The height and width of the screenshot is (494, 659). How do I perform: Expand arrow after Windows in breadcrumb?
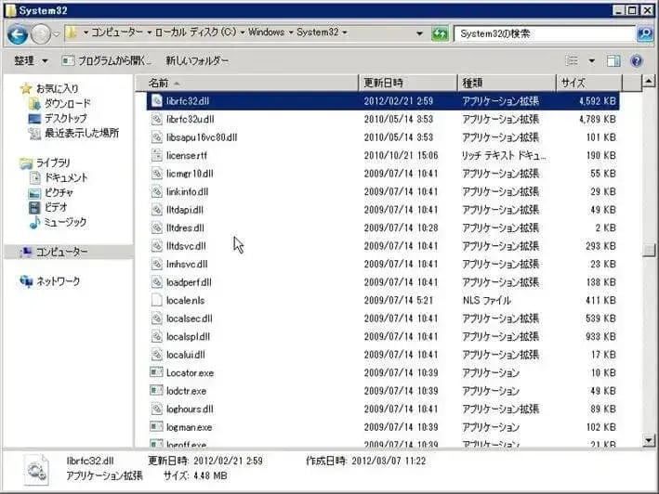coord(290,32)
